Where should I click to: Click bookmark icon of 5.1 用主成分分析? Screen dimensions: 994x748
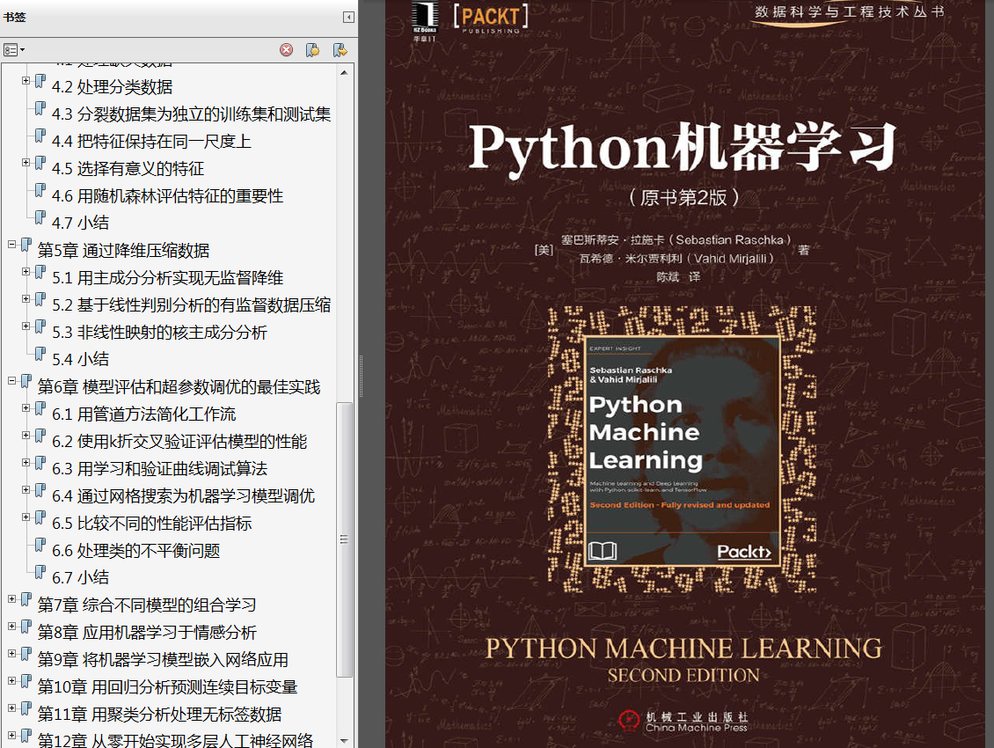40,272
